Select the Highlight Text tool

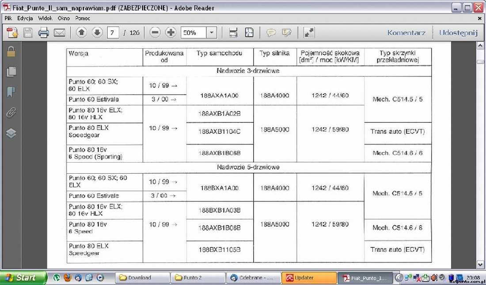tap(287, 33)
